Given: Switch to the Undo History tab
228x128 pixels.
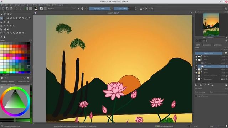Looking at the screenshot, I should coord(218,45).
